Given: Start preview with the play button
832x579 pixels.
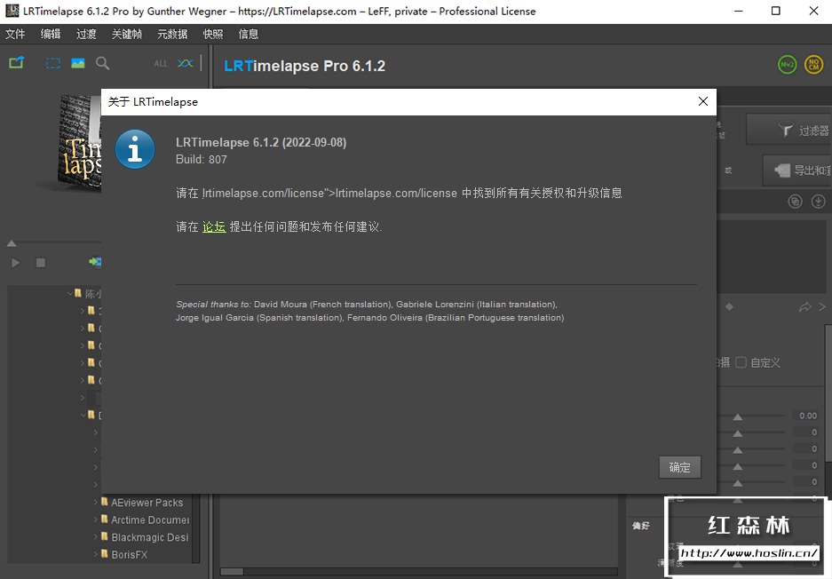Looking at the screenshot, I should [15, 263].
